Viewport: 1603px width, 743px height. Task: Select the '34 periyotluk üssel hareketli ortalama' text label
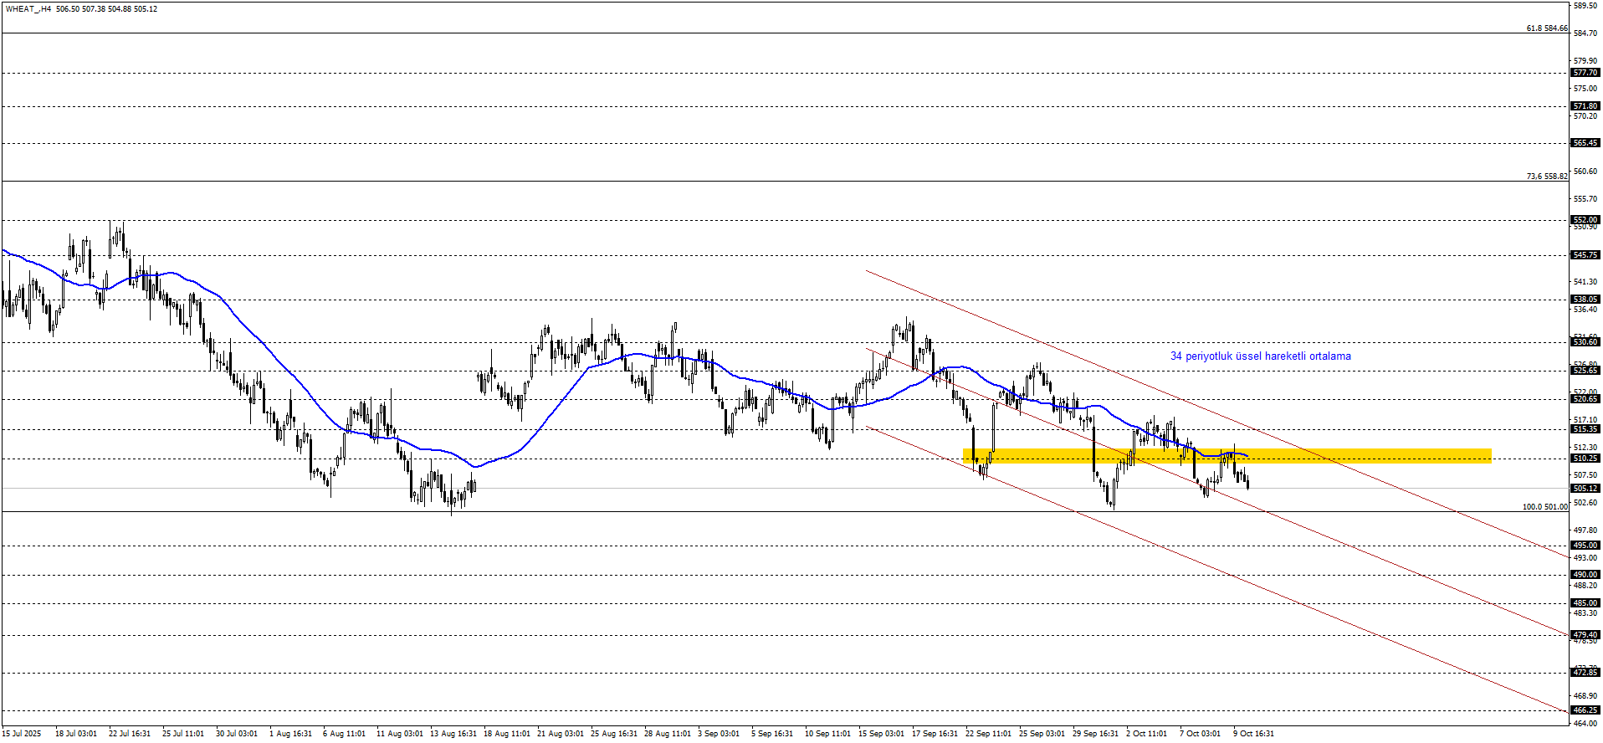(x=1260, y=356)
